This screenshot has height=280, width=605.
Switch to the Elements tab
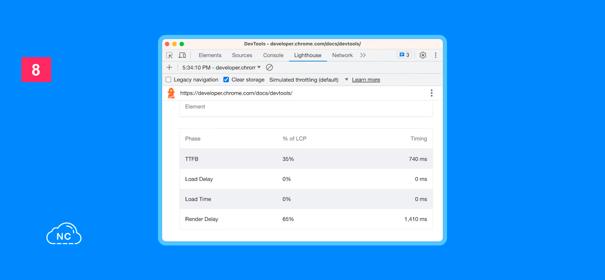point(210,55)
